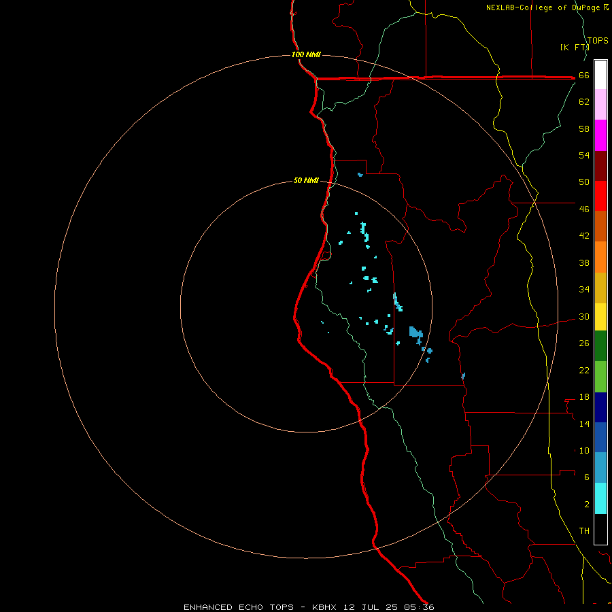Click the "50" legend value

tap(584, 182)
